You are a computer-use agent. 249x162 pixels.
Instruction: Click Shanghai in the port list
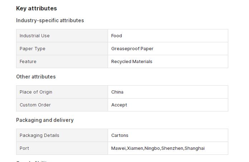pyautogui.click(x=195, y=148)
